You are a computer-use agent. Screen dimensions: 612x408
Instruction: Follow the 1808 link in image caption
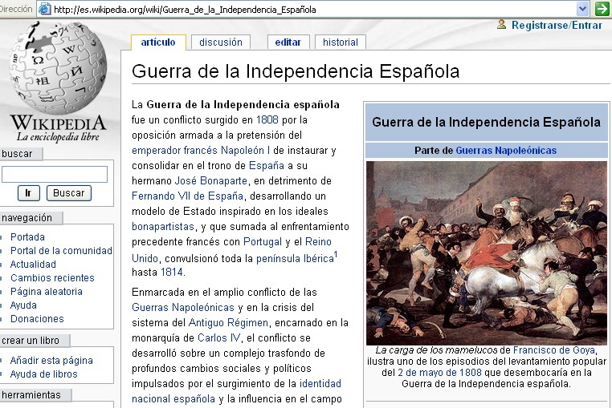pyautogui.click(x=471, y=373)
